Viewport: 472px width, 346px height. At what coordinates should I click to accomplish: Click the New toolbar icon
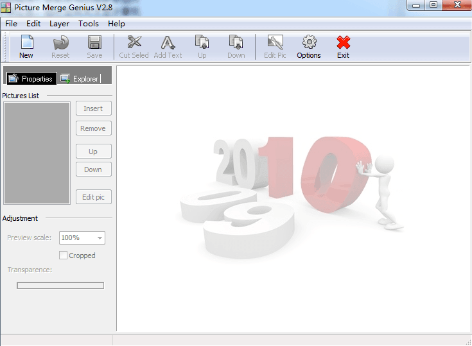(x=26, y=44)
